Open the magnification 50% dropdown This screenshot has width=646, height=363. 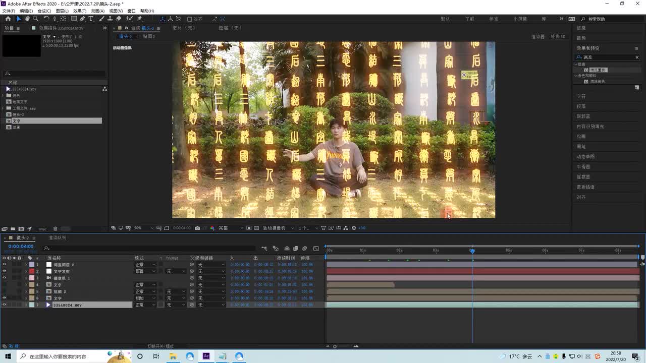(143, 228)
